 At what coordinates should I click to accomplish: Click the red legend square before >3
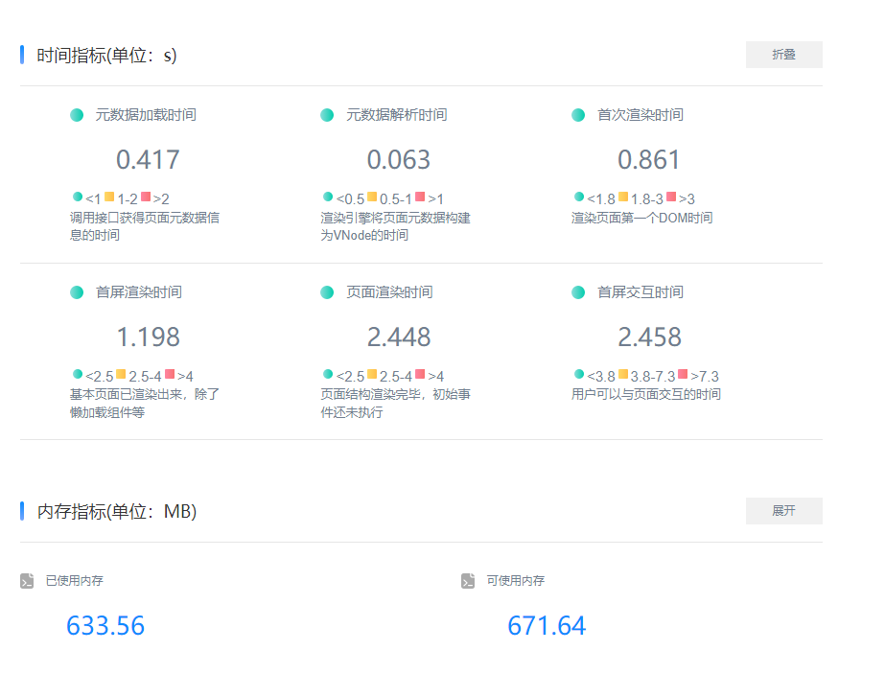671,197
